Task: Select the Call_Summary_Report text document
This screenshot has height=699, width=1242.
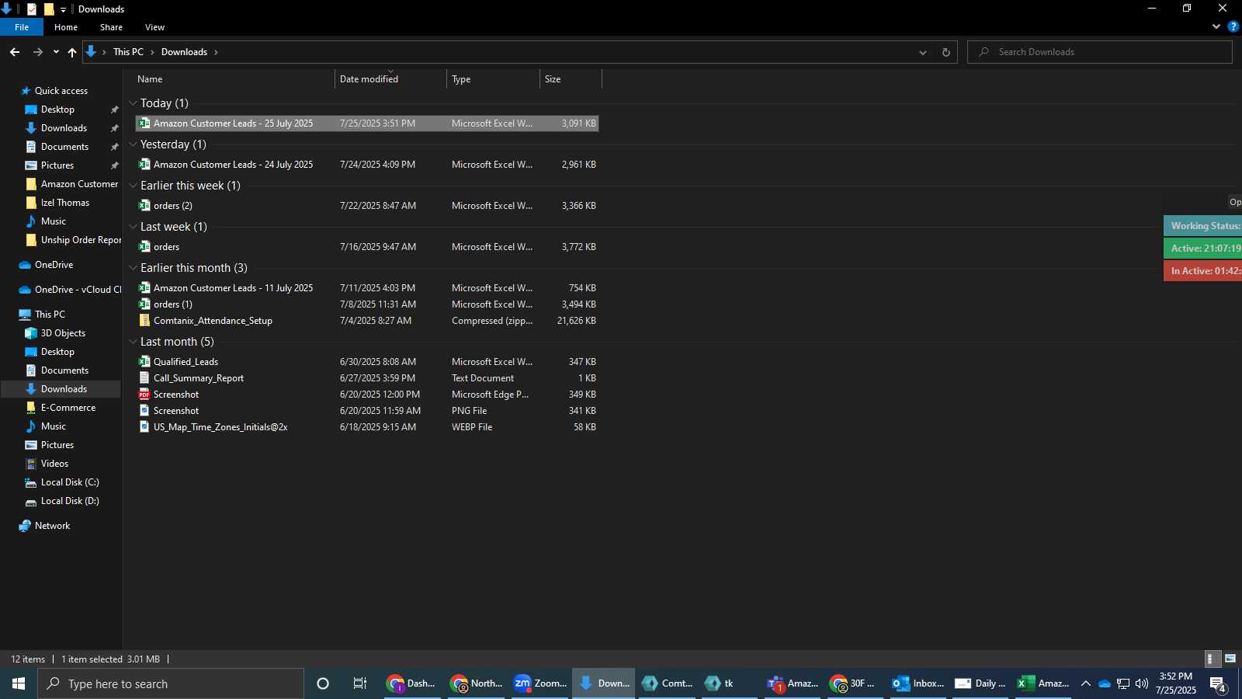Action: pos(367,378)
